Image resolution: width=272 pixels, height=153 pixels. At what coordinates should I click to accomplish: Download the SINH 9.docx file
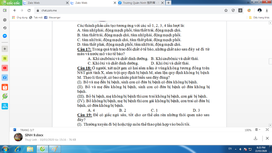255,138
